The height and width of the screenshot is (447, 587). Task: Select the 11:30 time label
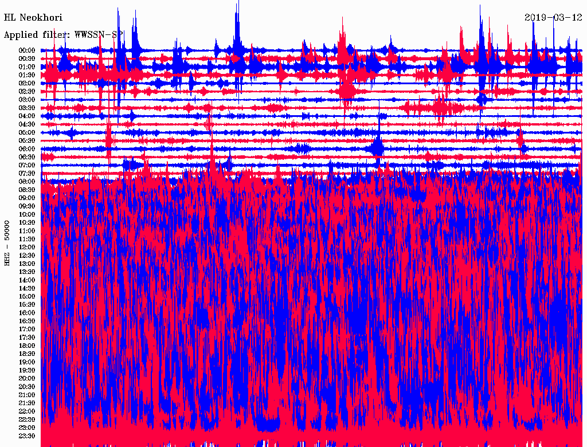(x=27, y=239)
